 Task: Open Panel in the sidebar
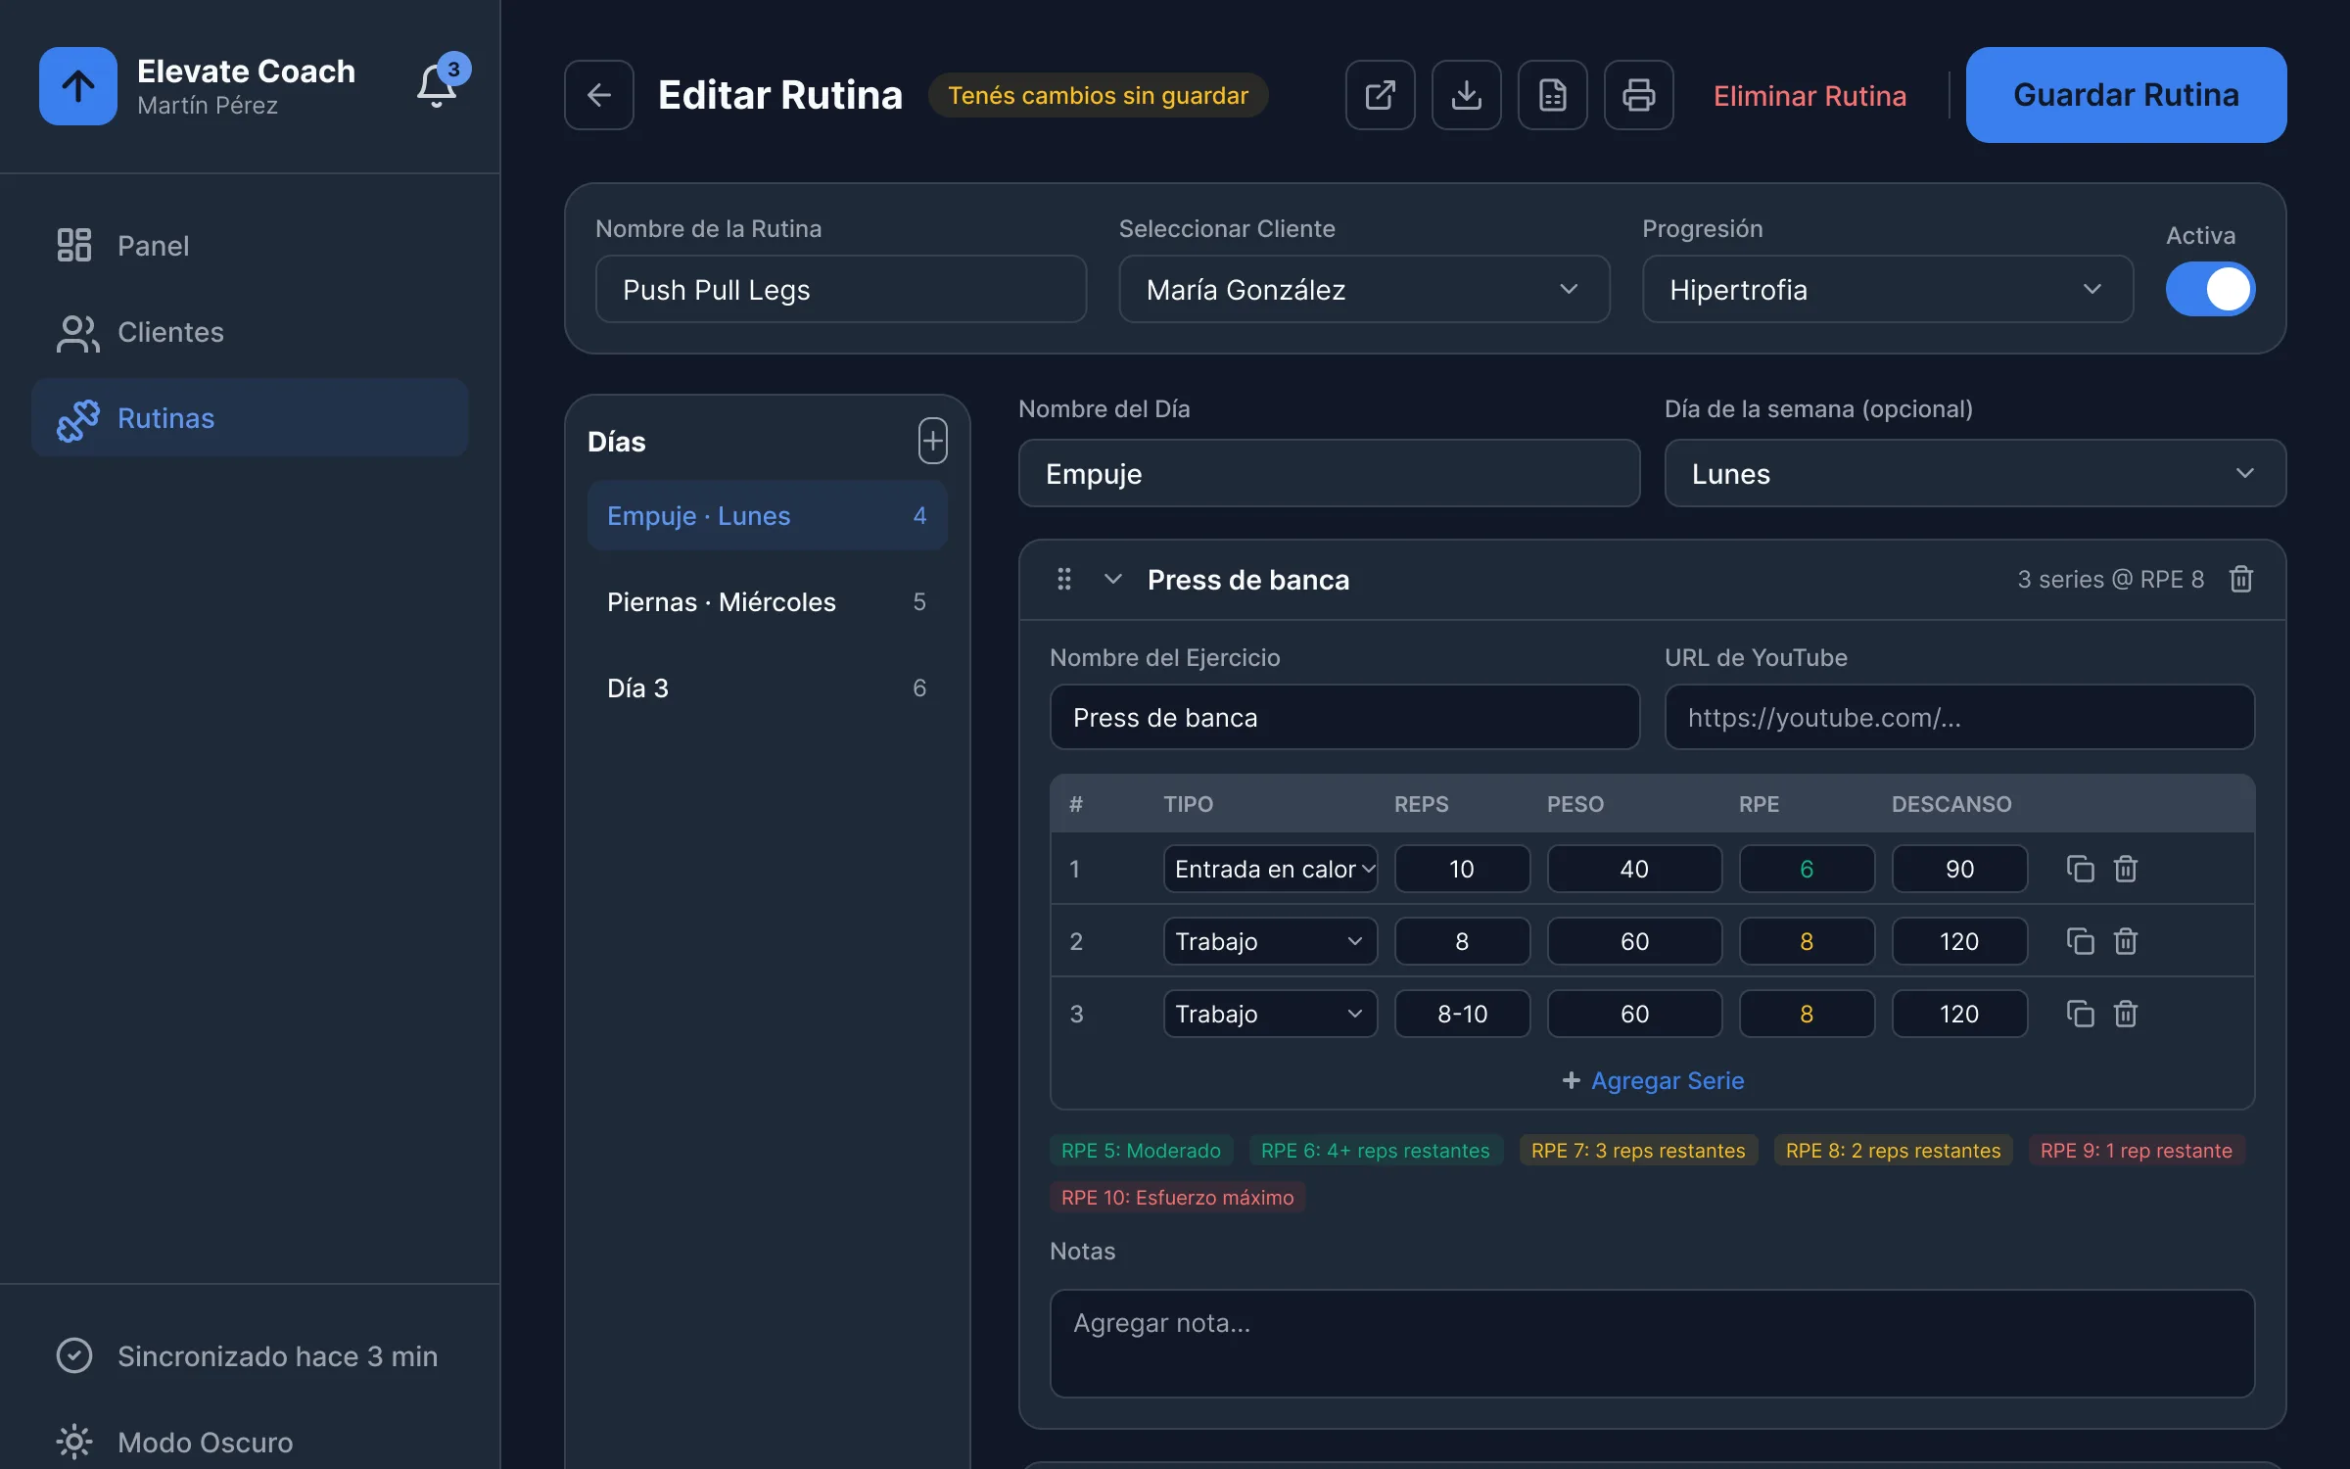[x=250, y=245]
